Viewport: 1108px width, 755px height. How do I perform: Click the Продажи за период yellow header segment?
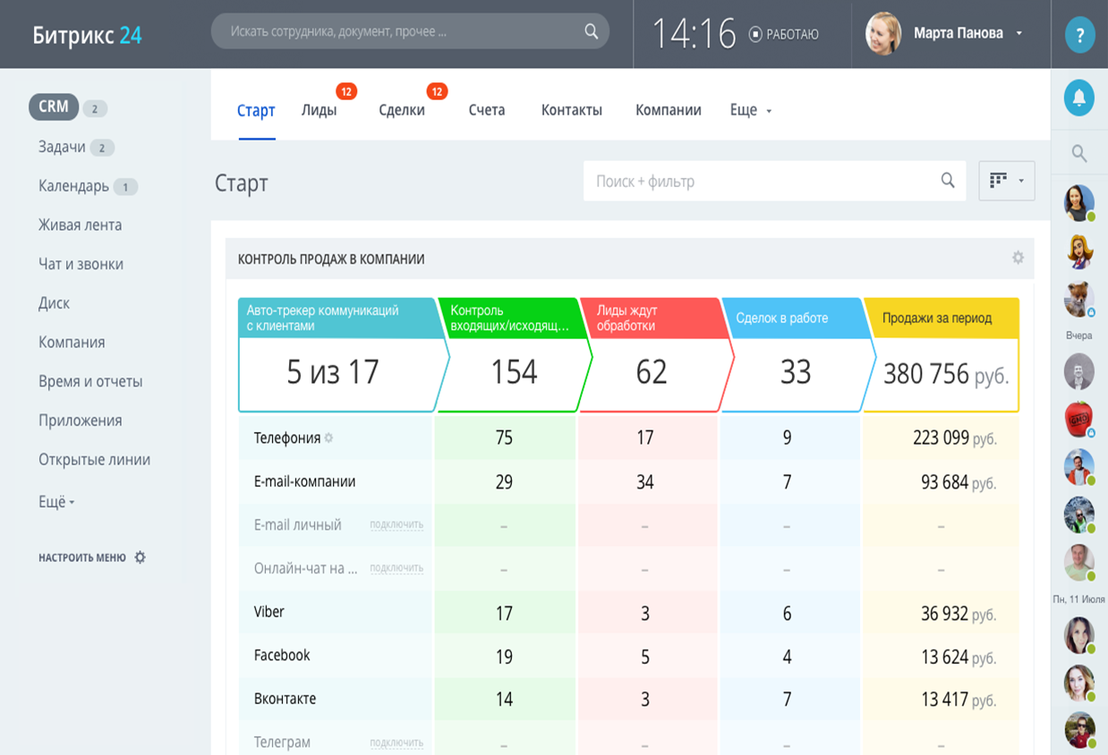tap(940, 315)
